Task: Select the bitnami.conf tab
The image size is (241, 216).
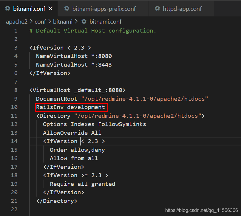Action: coord(29,9)
